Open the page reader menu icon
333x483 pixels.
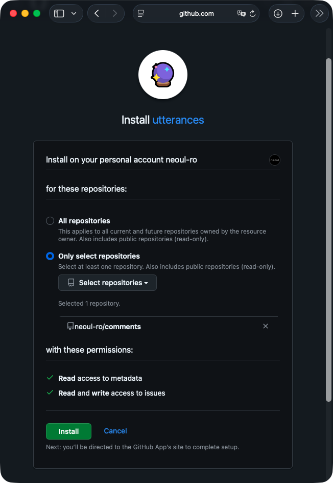tap(141, 14)
